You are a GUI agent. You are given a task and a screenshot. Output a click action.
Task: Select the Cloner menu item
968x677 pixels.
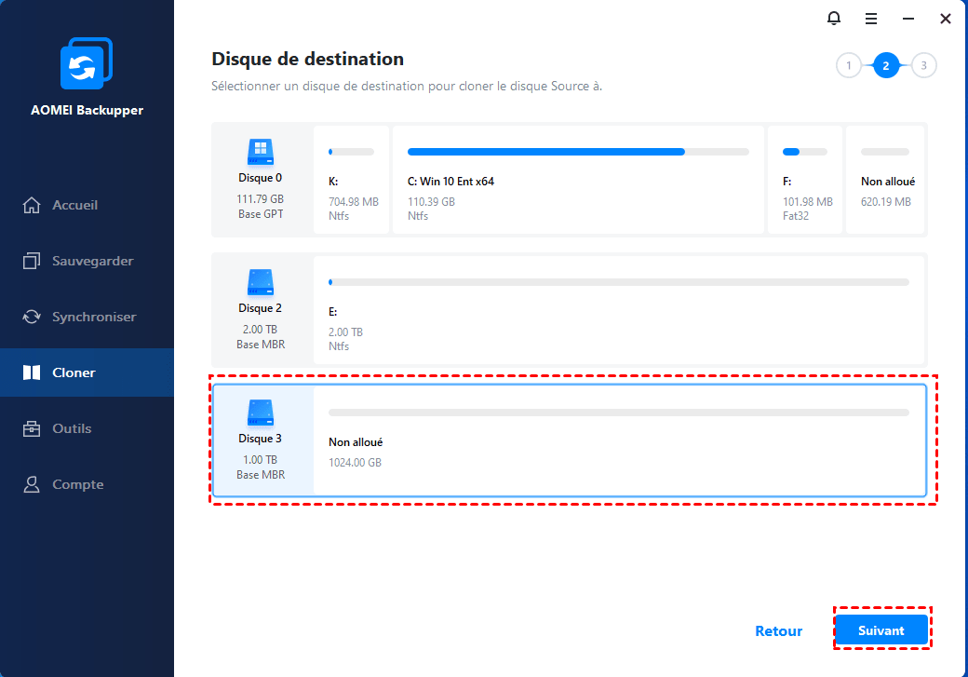coord(87,372)
